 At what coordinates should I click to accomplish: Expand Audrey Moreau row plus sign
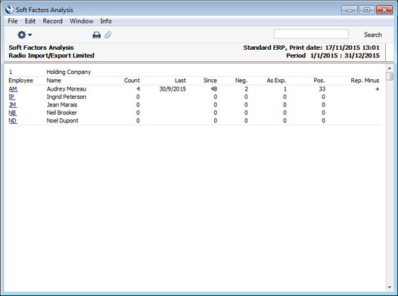377,89
